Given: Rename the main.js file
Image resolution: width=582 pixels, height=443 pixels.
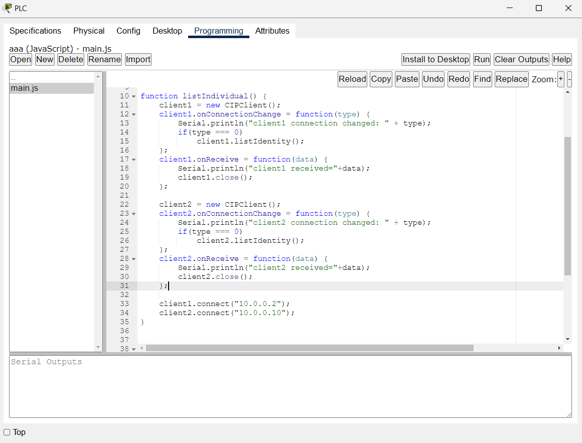Looking at the screenshot, I should tap(104, 59).
